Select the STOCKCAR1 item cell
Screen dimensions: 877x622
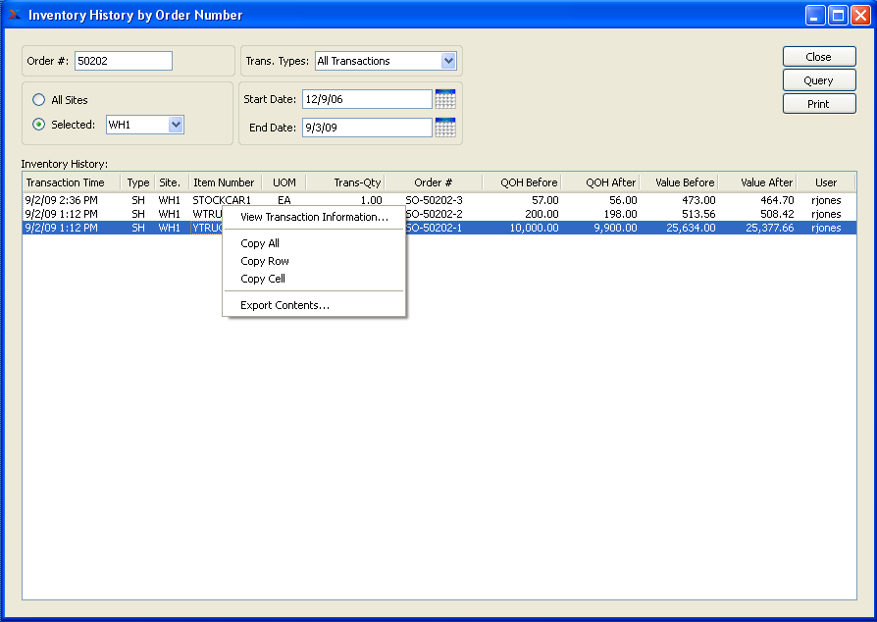click(x=222, y=200)
